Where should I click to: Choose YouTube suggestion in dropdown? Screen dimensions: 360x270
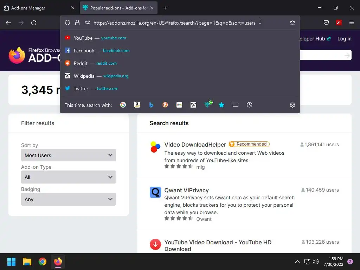[180, 38]
